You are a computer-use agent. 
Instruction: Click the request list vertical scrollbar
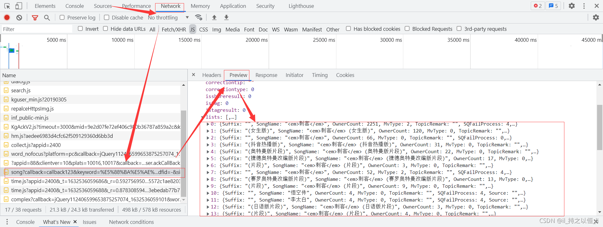(183, 154)
